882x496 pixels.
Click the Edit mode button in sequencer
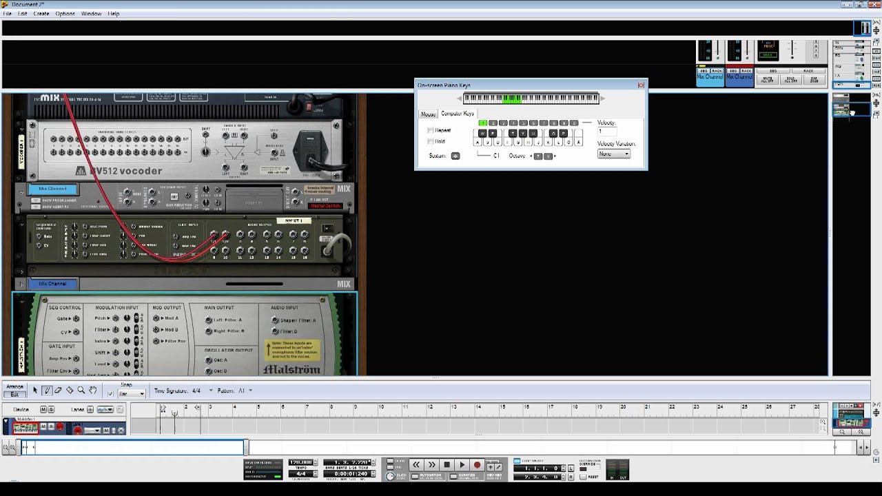click(x=14, y=394)
